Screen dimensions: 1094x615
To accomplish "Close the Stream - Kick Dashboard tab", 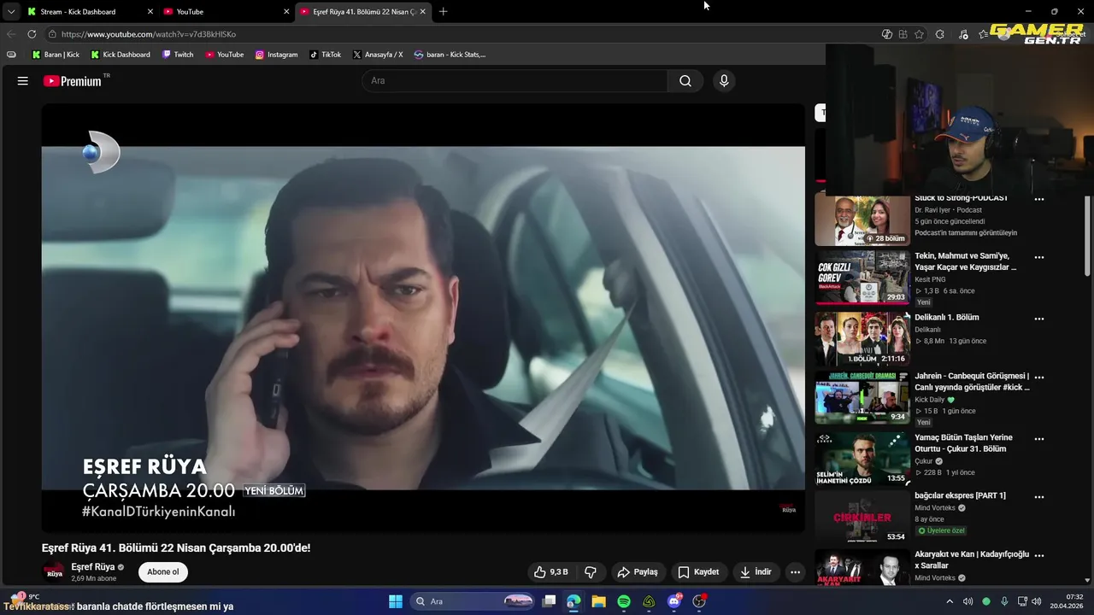I will [x=150, y=12].
